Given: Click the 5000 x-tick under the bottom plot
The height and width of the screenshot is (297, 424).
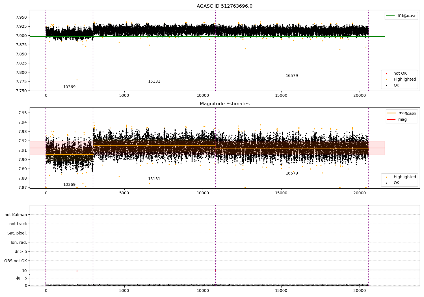Looking at the screenshot, I should pos(124,290).
